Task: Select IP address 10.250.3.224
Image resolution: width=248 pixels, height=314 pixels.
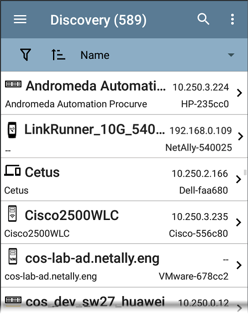Action: [201, 87]
